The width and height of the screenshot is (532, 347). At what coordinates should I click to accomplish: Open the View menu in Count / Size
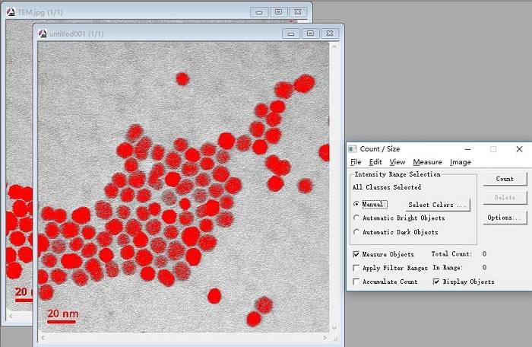[397, 162]
